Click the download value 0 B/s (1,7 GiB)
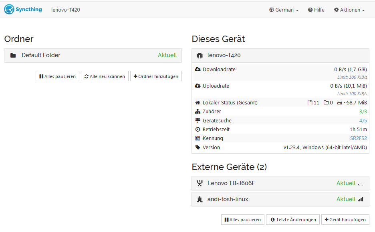 point(351,70)
